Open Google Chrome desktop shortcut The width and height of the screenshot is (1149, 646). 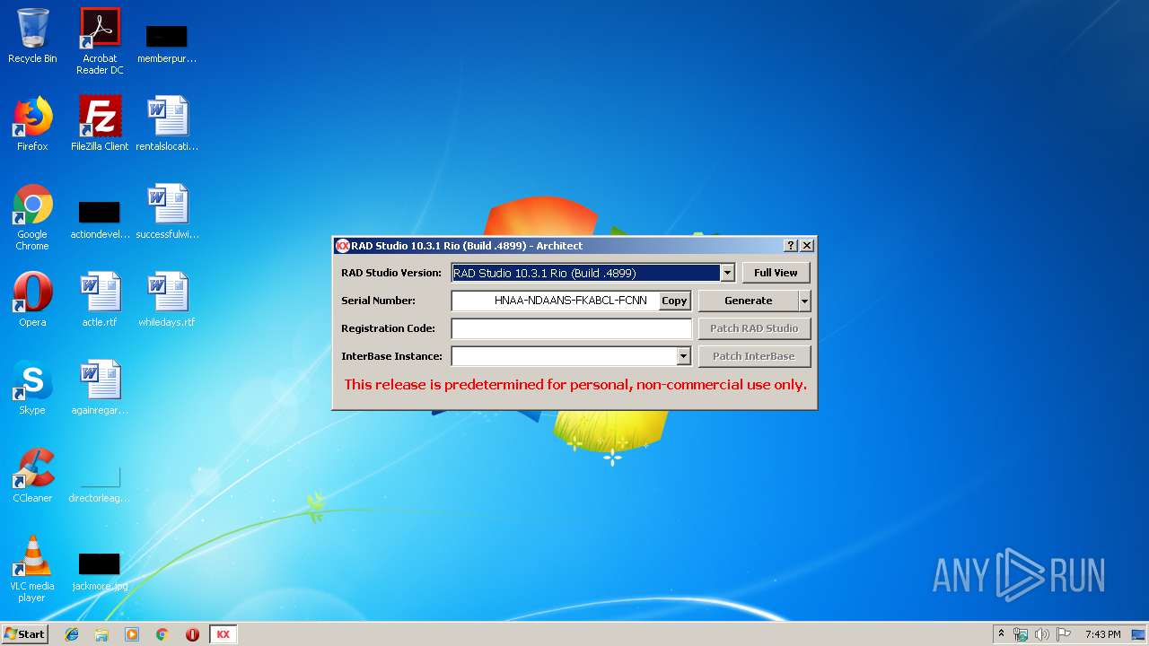[x=32, y=217]
